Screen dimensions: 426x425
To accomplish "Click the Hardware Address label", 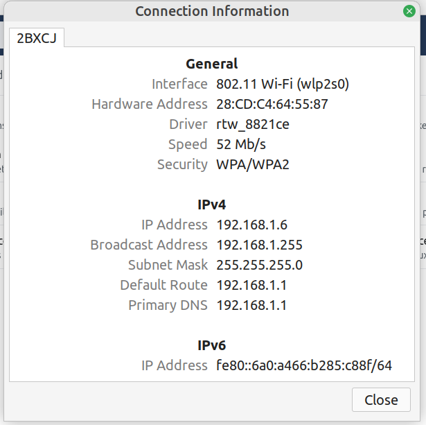I will [x=150, y=104].
